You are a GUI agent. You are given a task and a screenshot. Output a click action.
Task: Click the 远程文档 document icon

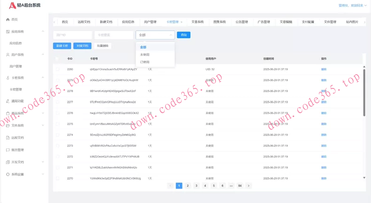[8, 138]
